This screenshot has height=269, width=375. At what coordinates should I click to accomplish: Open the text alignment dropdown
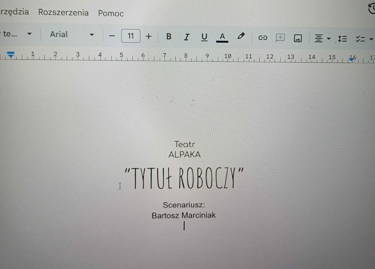coord(322,39)
